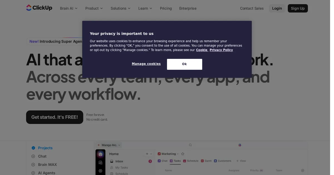Add a new view with + View

(x=241, y=161)
